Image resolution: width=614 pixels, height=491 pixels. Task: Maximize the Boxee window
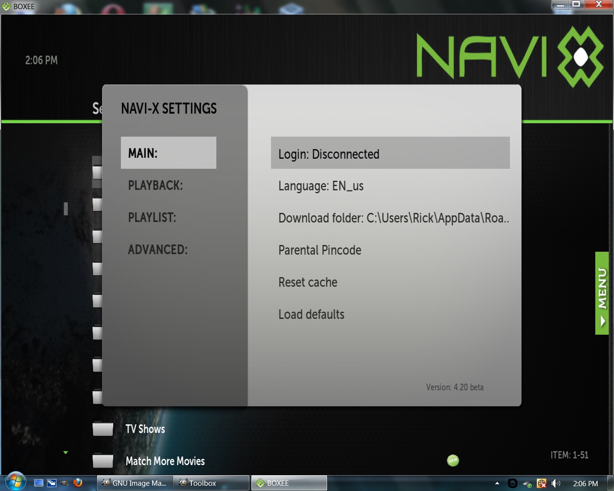point(576,5)
